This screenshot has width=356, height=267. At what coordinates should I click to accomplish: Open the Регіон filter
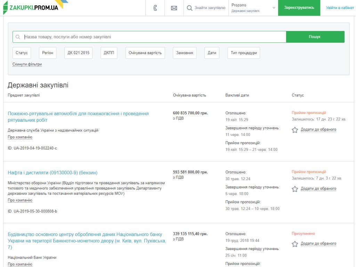[47, 53]
